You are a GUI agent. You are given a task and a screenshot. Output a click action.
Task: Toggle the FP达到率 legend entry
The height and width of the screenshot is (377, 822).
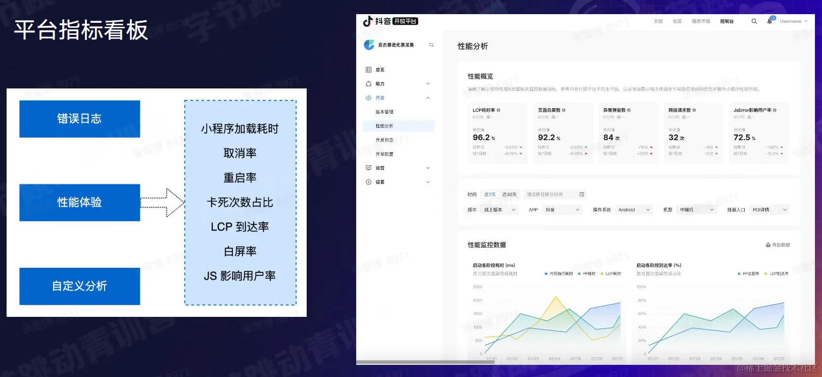748,273
